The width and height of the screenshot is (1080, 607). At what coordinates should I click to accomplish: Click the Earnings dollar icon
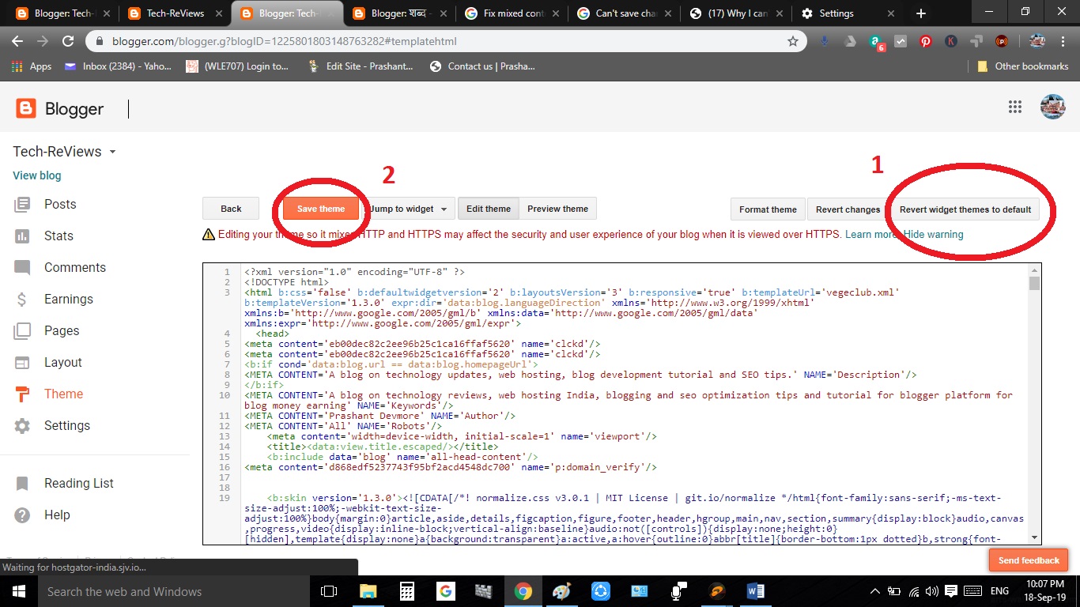tap(22, 300)
